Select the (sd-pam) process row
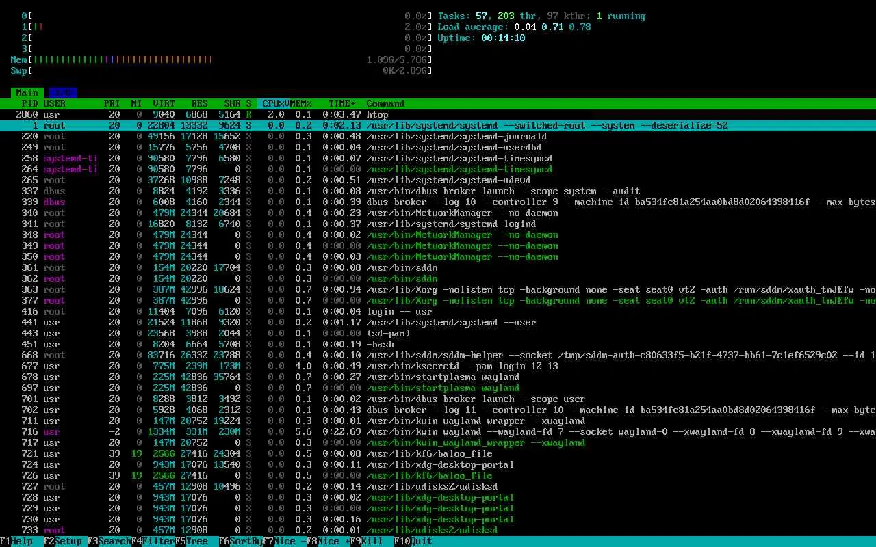 438,333
